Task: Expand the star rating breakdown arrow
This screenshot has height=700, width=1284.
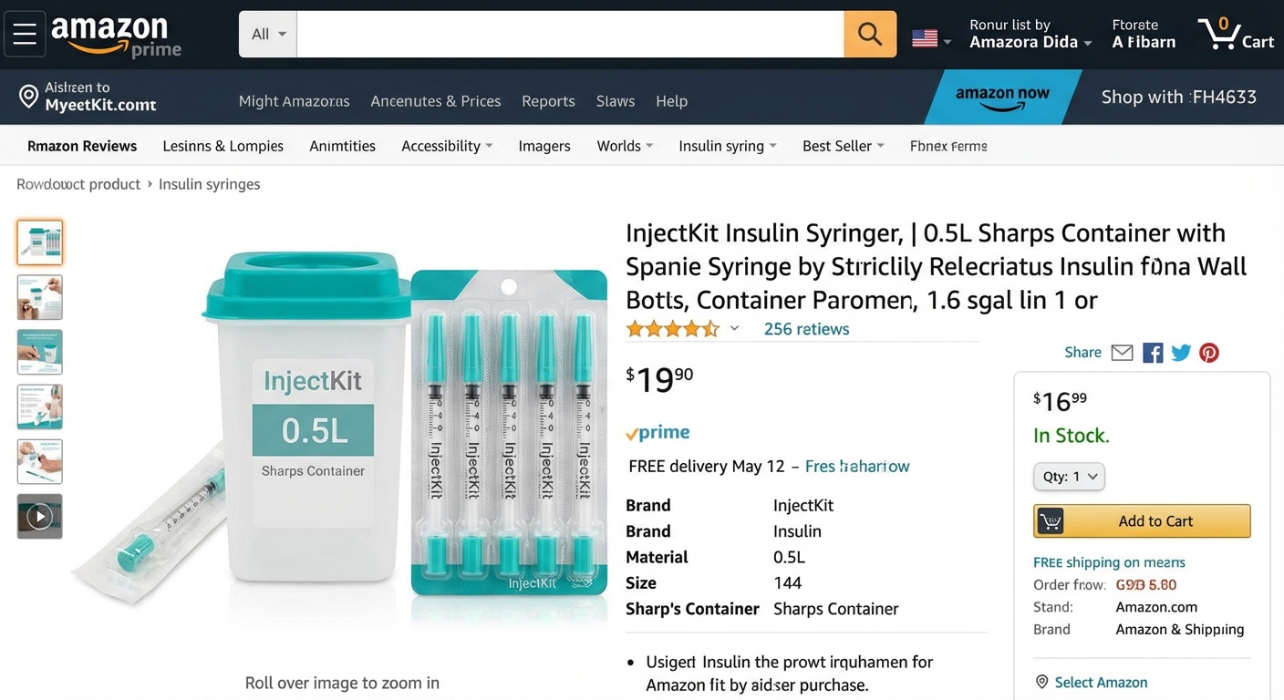Action: pyautogui.click(x=734, y=329)
